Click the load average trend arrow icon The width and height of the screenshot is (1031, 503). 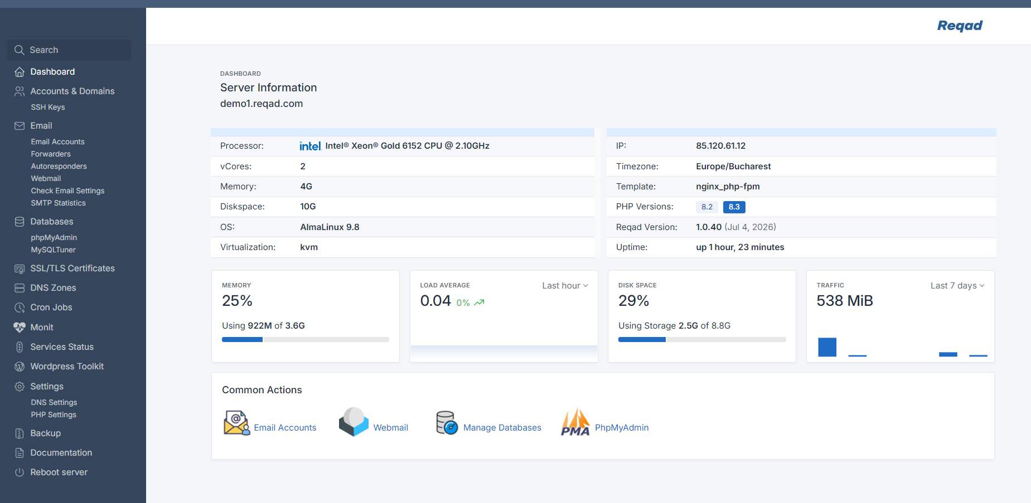[480, 302]
